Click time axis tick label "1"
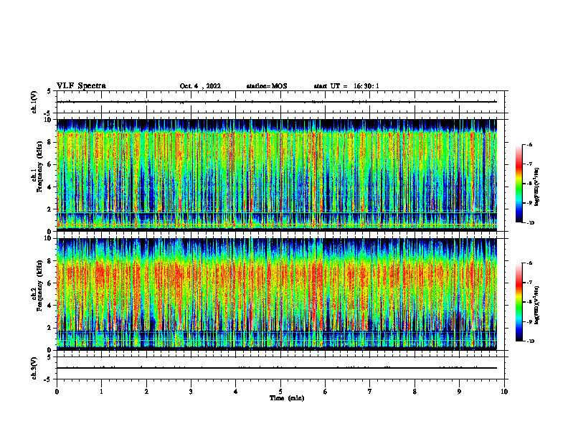This screenshot has height=439, width=568. (x=101, y=392)
